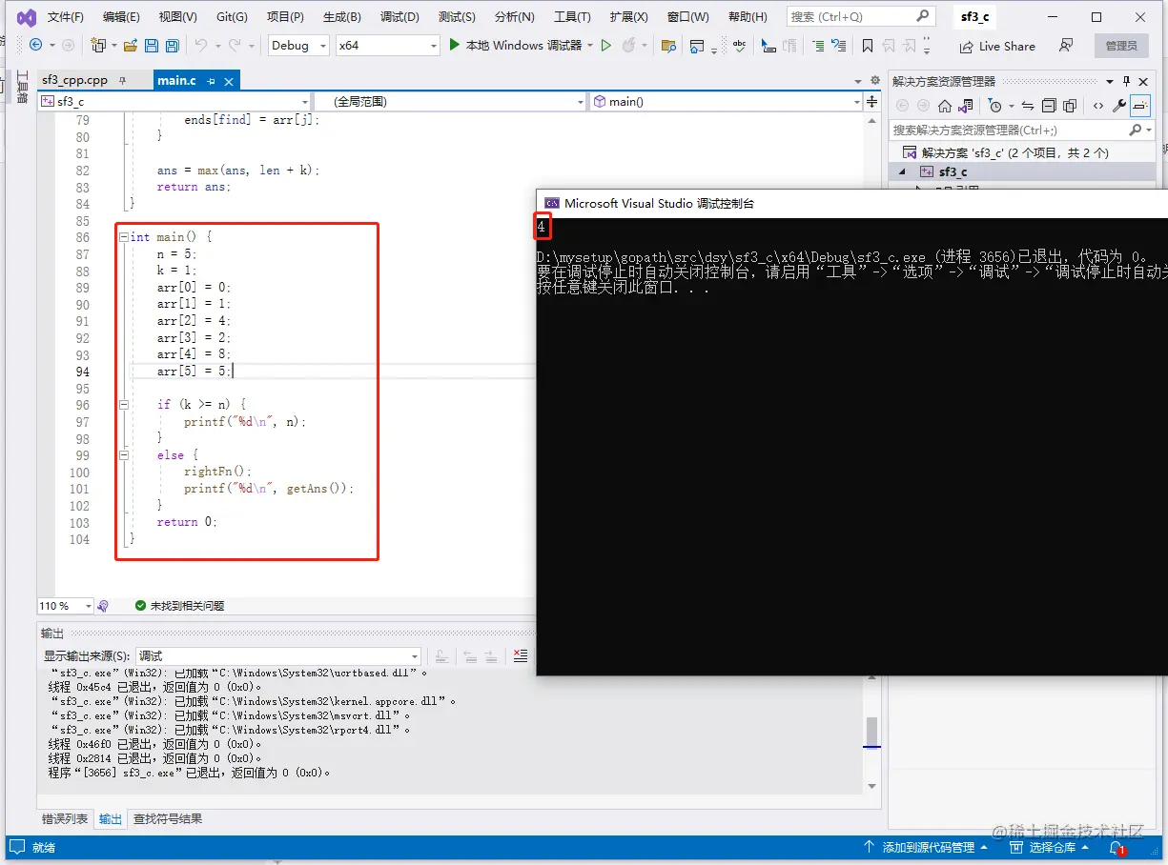Click the New Project toolbar icon

(97, 46)
